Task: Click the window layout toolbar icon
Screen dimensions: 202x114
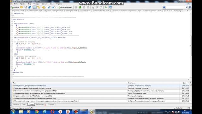Action: [x=110, y=7]
